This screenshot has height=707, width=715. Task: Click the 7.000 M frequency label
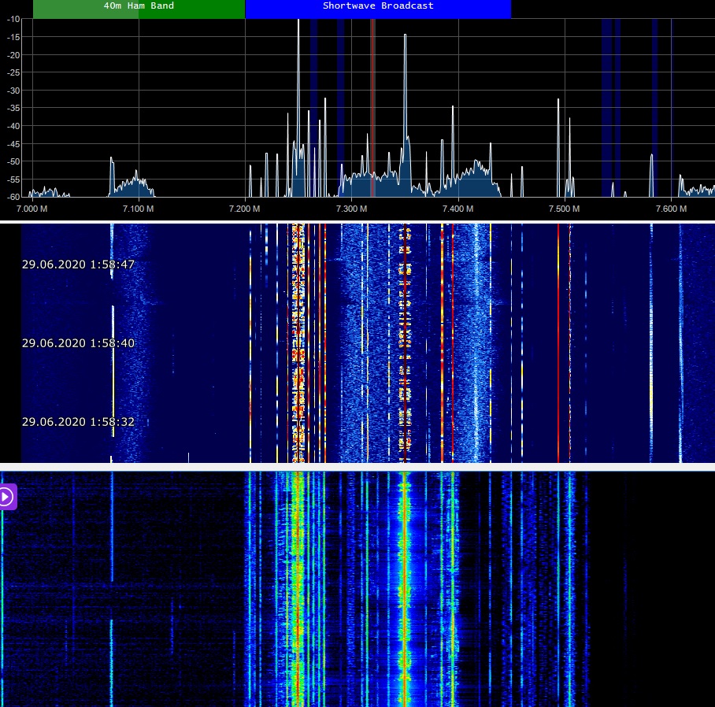click(32, 209)
